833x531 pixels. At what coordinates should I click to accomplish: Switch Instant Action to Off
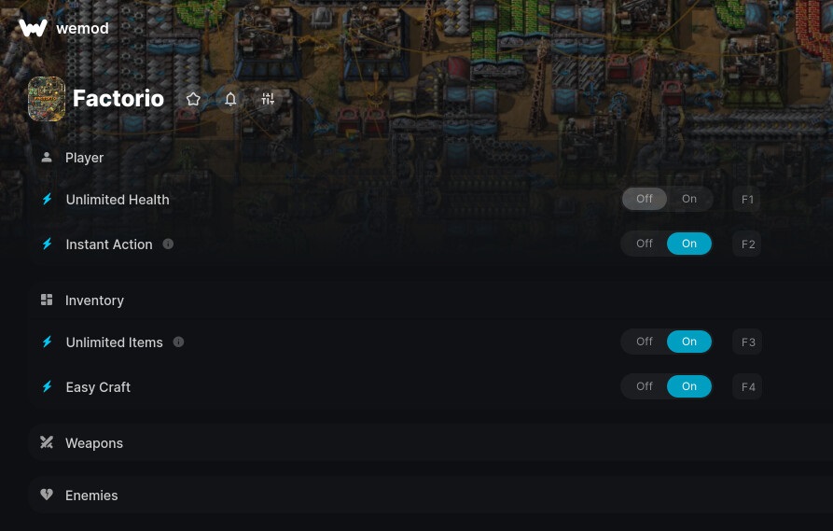click(x=645, y=244)
